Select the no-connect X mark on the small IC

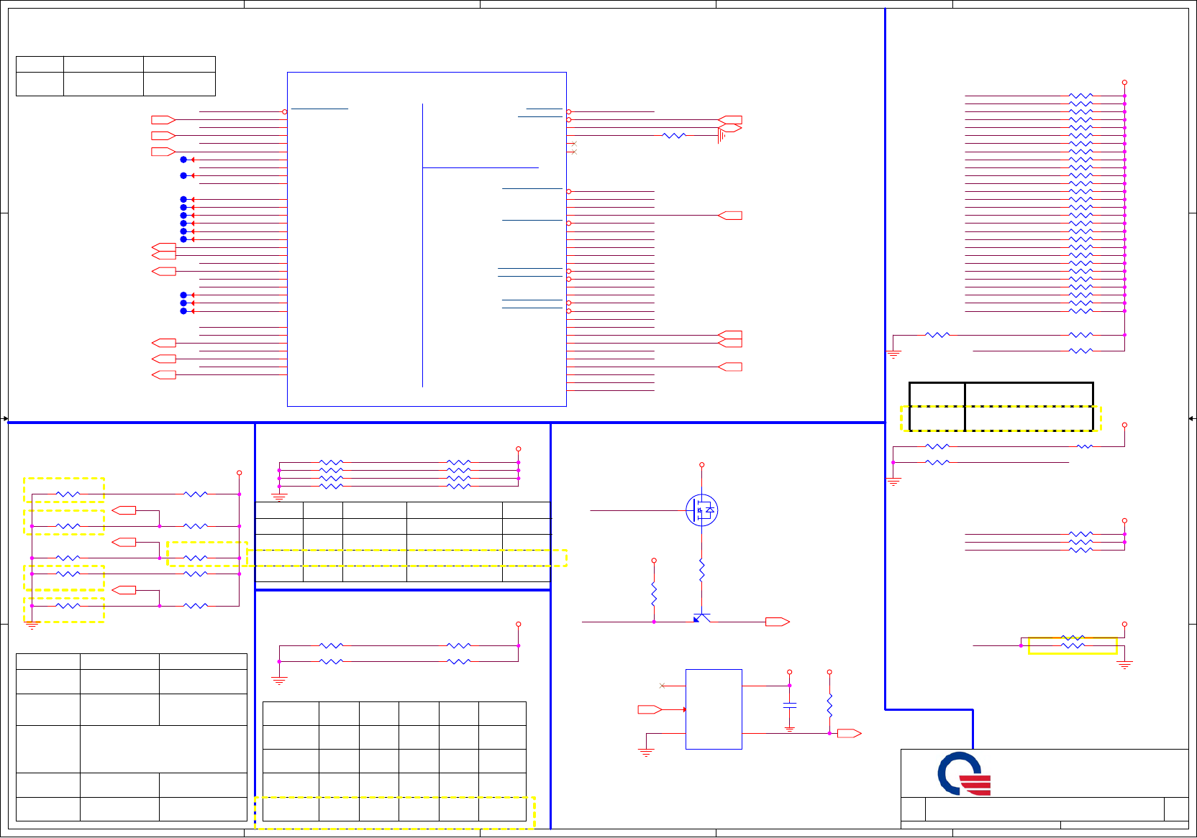[x=662, y=686]
